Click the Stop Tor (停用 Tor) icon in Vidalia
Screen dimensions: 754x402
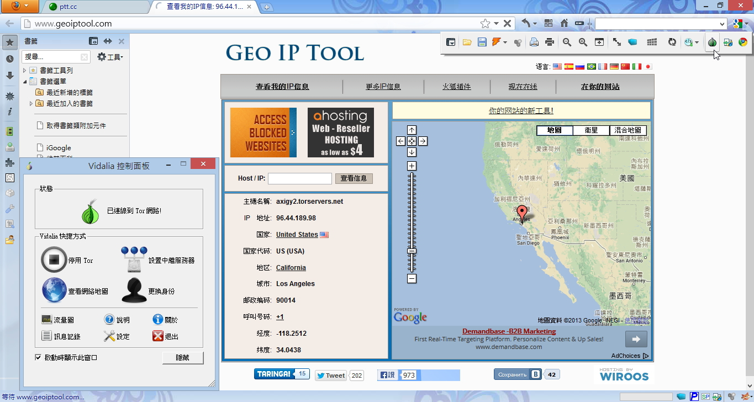coord(54,260)
